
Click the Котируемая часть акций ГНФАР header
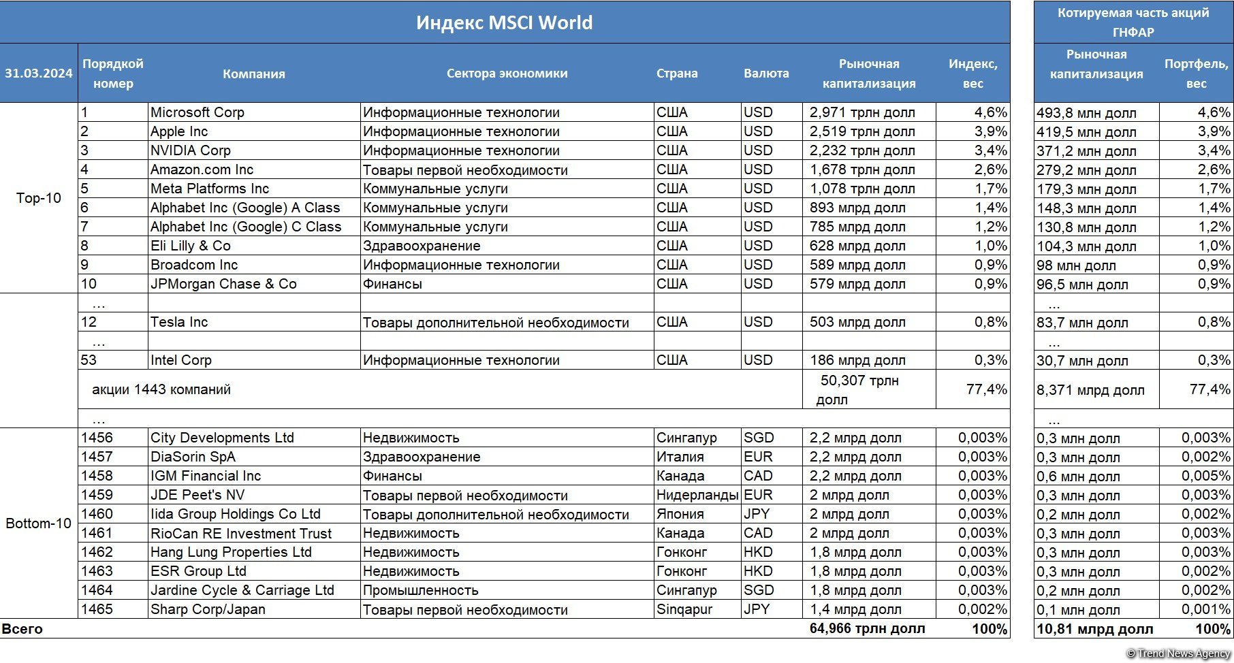pos(1133,22)
